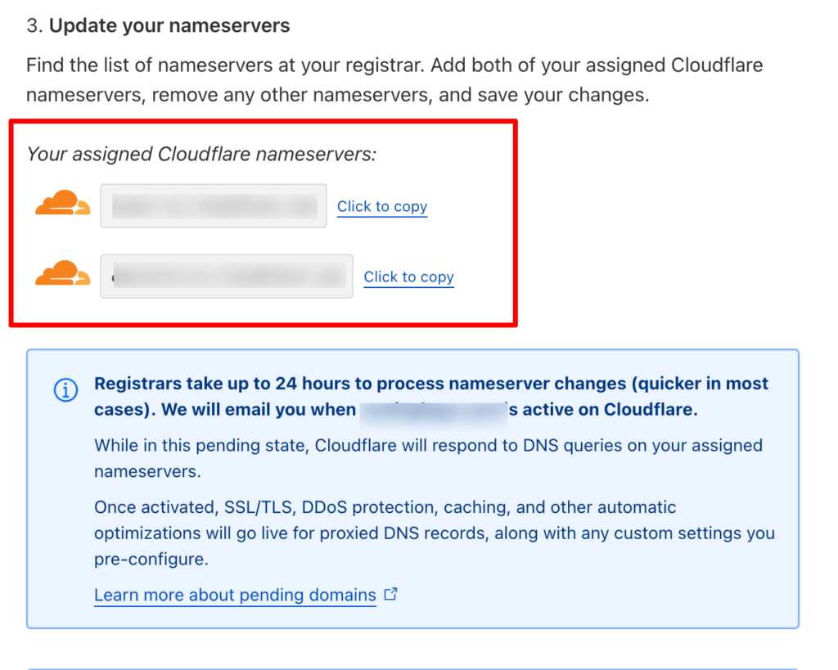Click the Update your nameservers heading
The height and width of the screenshot is (670, 838).
point(169,25)
